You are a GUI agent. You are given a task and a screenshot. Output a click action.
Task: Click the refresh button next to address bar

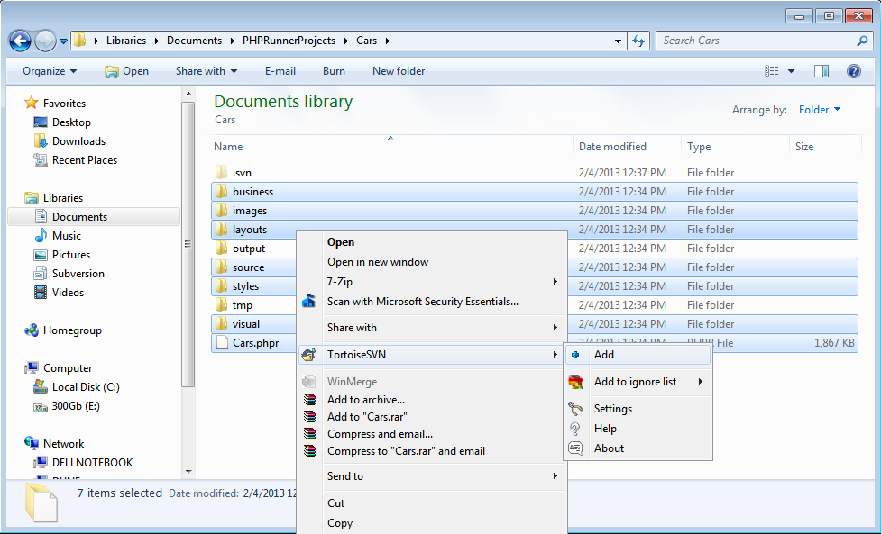click(x=638, y=41)
